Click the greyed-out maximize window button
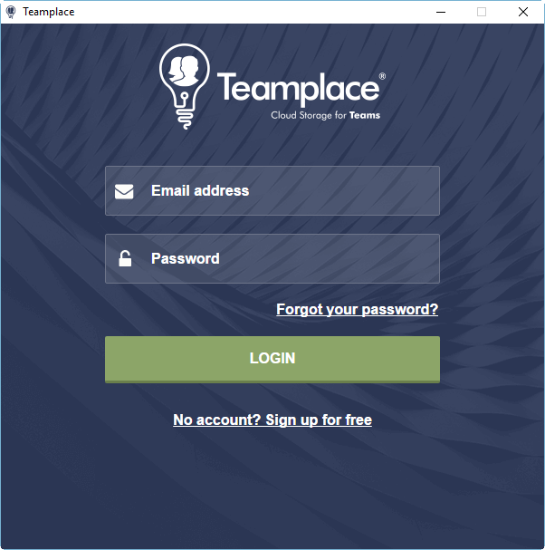Image resolution: width=545 pixels, height=550 pixels. click(482, 12)
